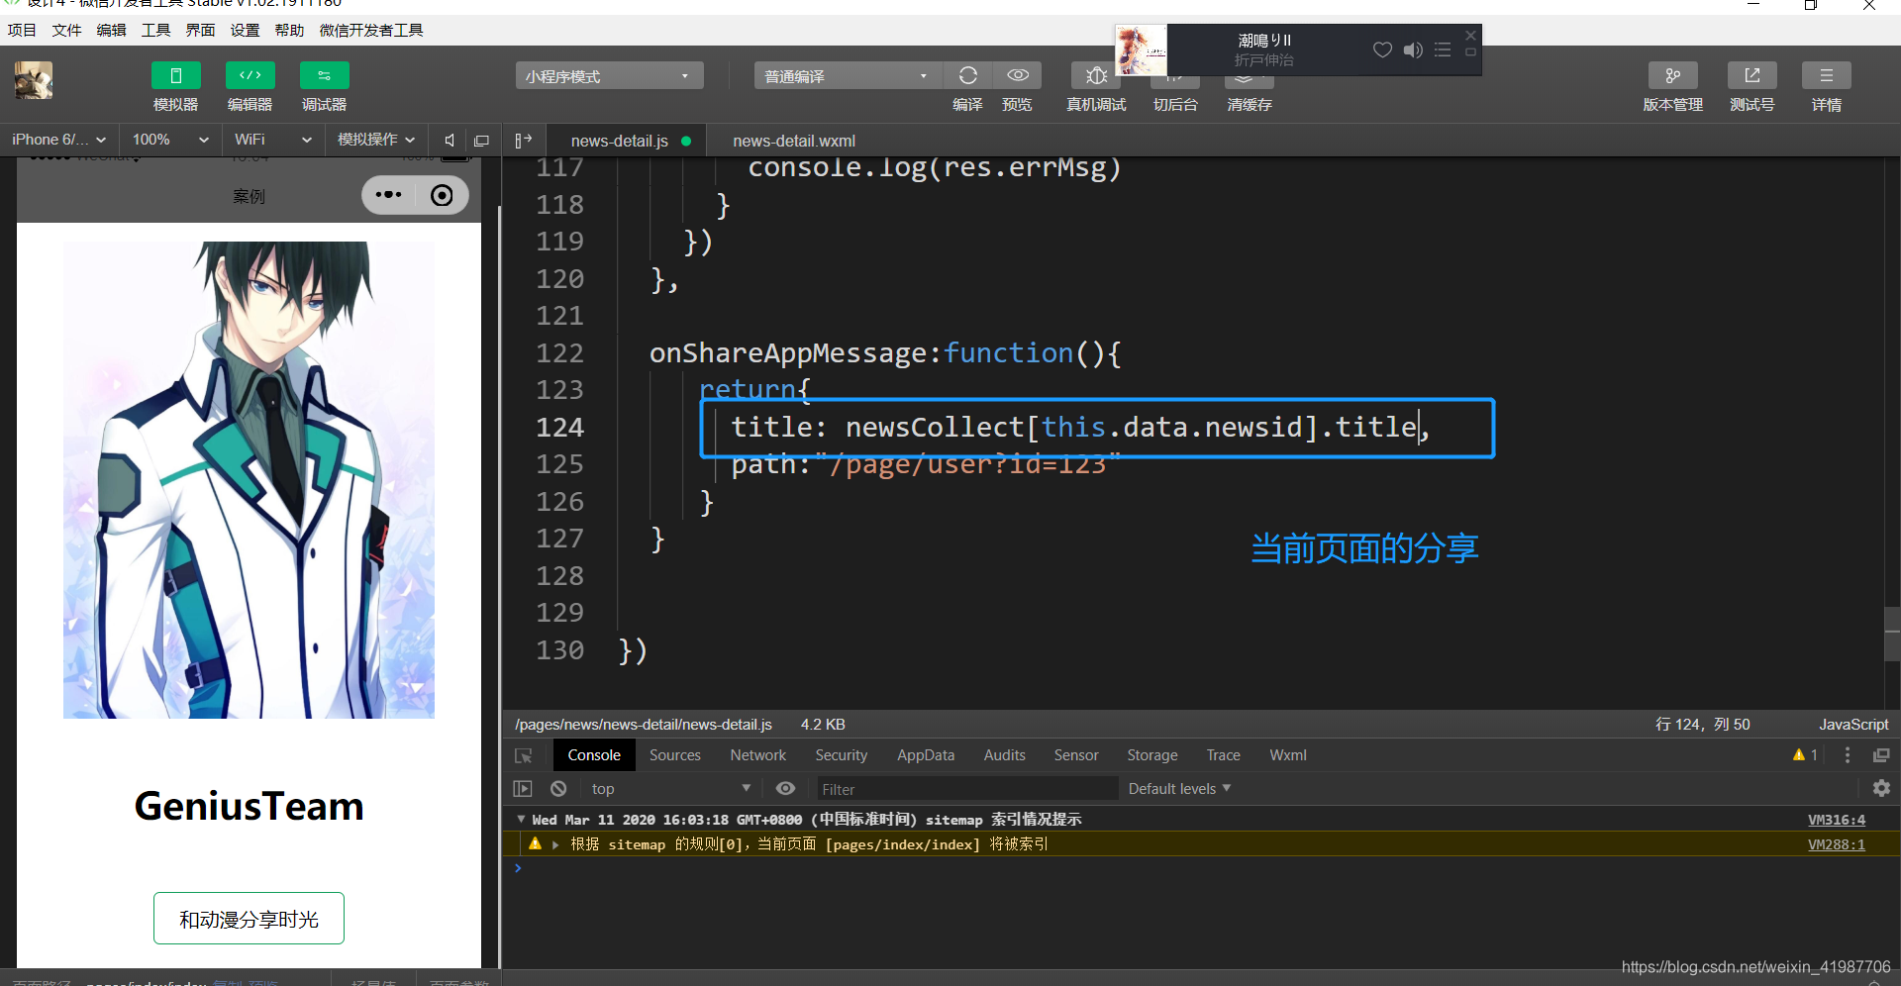Open the 100% zoom dropdown

(170, 140)
